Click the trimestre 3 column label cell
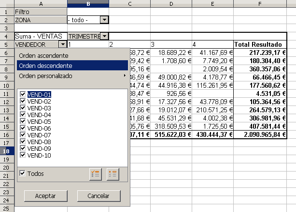Image resolution: width=296 pixels, height=212 pixels. pyautogui.click(x=171, y=44)
